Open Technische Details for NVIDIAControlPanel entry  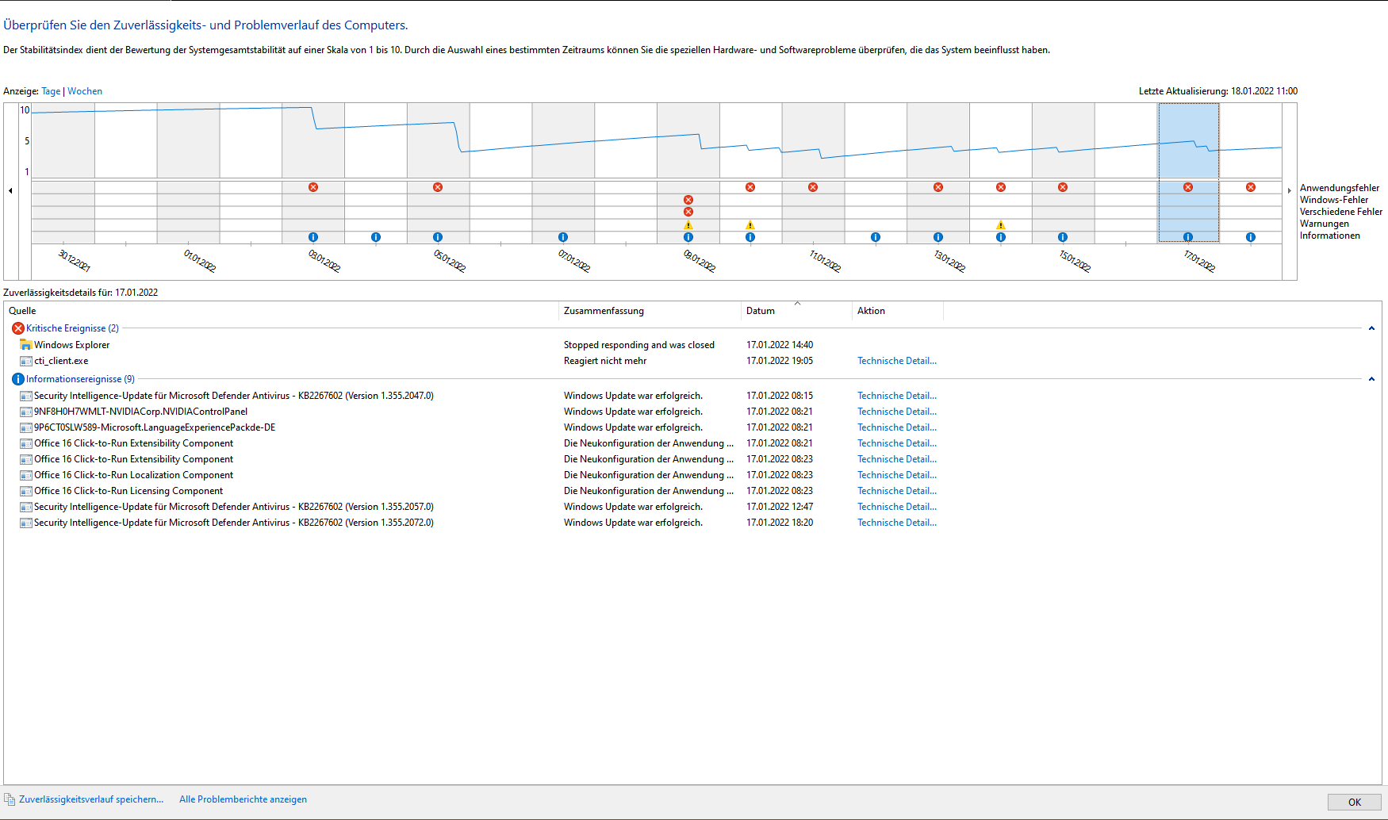(x=897, y=412)
